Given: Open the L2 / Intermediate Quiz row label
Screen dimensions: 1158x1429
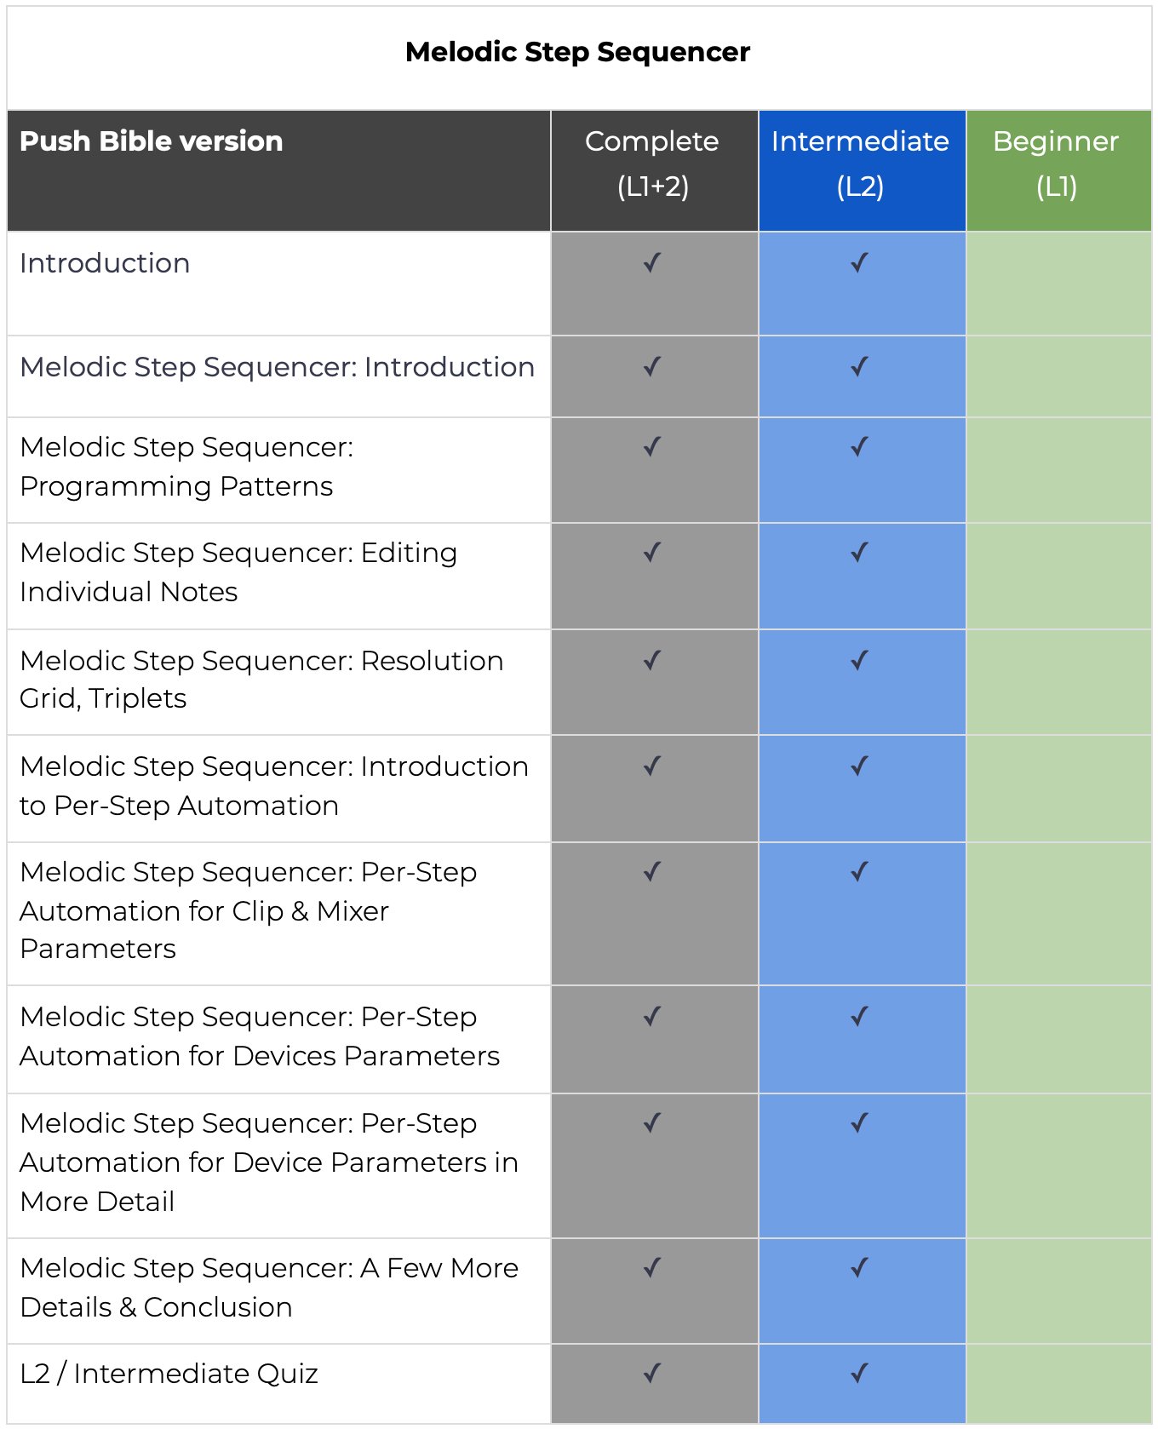Looking at the screenshot, I should pos(169,1374).
